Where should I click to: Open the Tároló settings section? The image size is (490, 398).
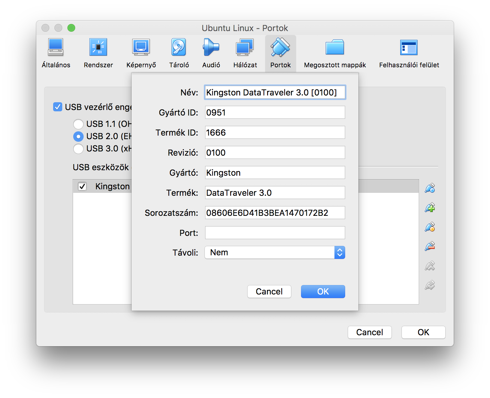179,53
